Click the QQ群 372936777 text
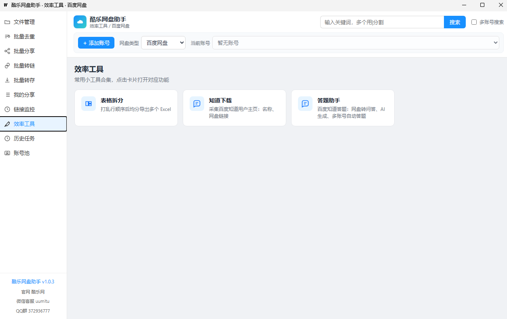507x319 pixels. click(33, 311)
